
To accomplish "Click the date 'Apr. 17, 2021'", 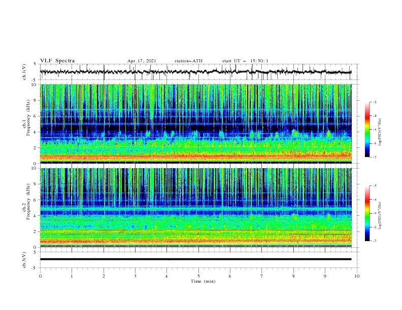I will [142, 61].
